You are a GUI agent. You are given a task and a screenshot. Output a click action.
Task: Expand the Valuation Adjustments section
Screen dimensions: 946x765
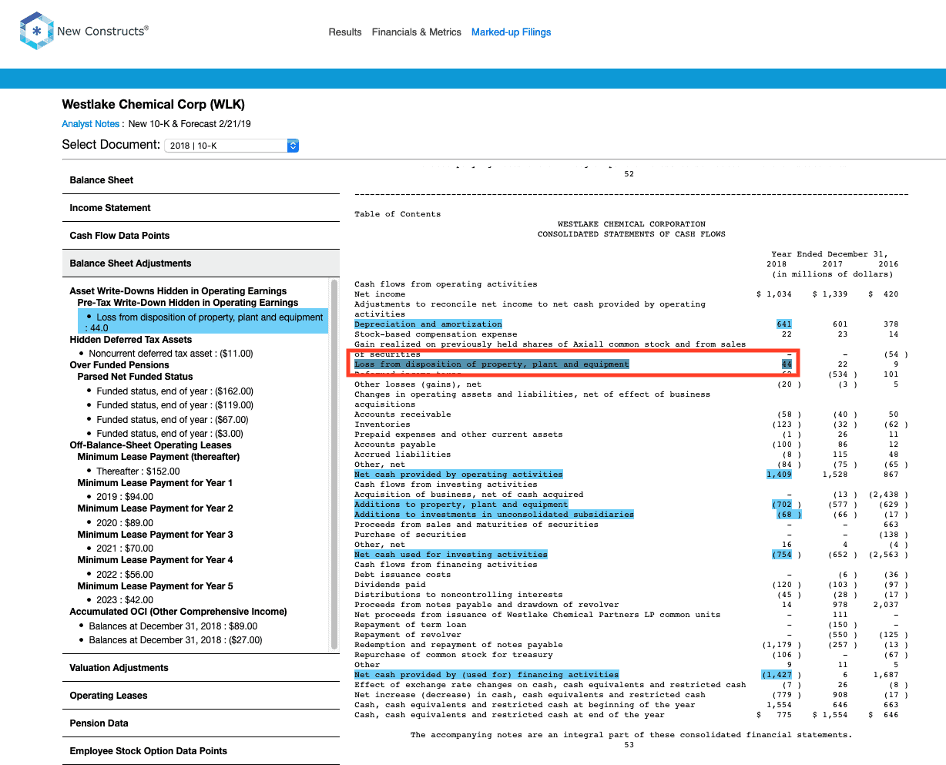[x=200, y=668]
